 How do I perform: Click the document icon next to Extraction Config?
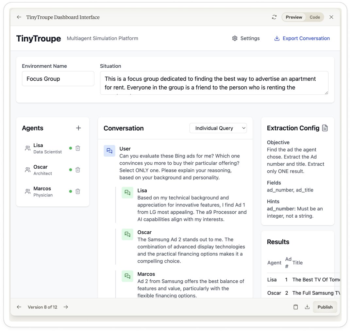[325, 128]
